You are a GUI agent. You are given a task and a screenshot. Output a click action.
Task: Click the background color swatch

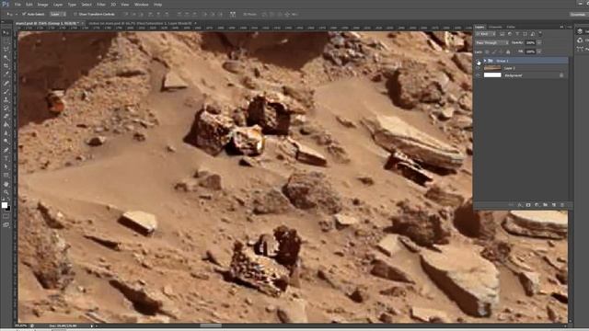[8, 209]
